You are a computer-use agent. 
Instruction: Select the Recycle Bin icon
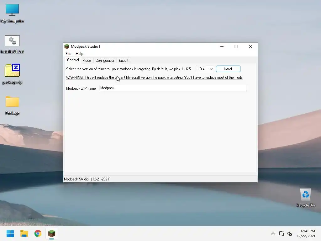coord(305,198)
